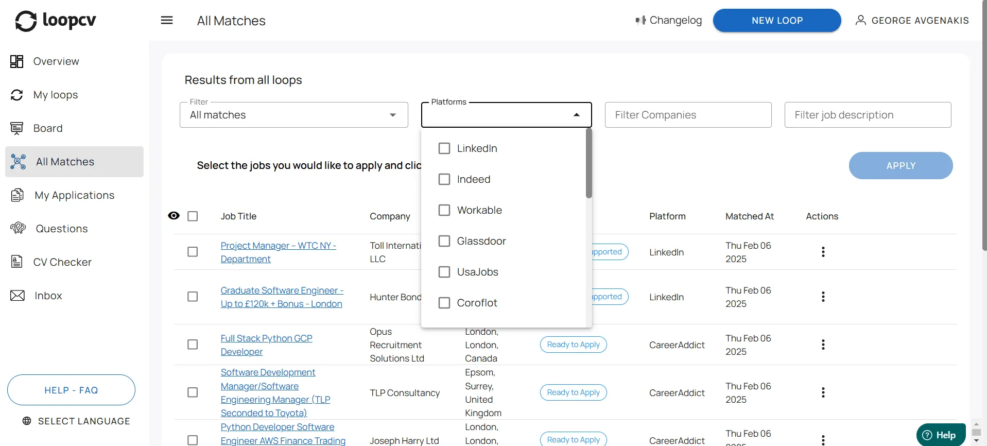Click the Questions brain icon
The width and height of the screenshot is (987, 446).
coord(18,228)
